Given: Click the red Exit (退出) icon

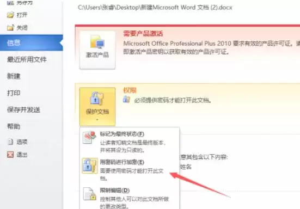Looking at the screenshot, I should pos(10,155).
